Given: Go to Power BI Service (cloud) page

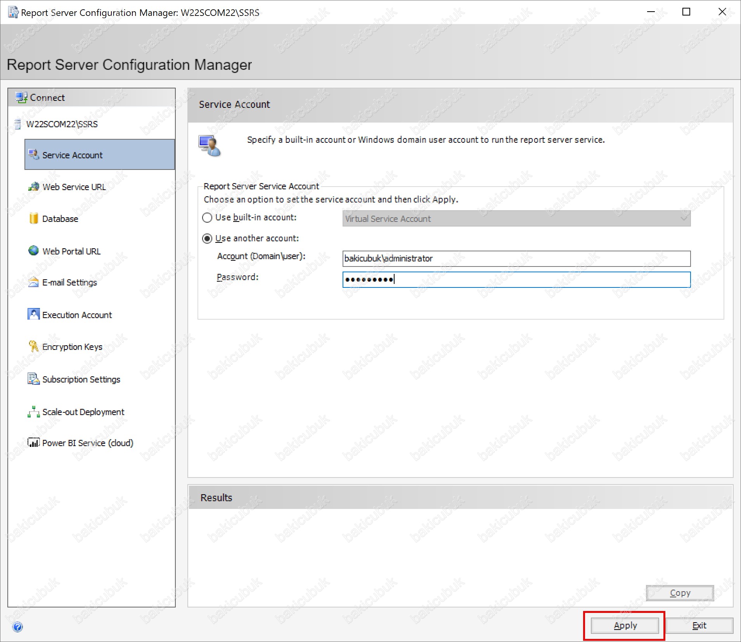Looking at the screenshot, I should pos(88,443).
